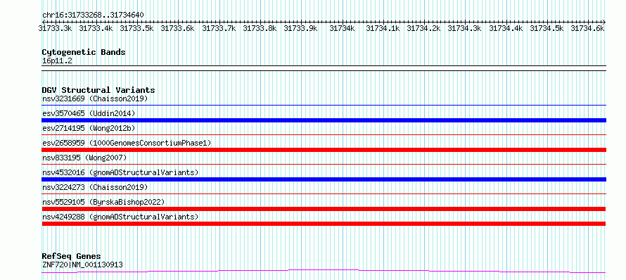Click the 31734.1k ruler tick label
This screenshot has height=280, width=626.
(x=383, y=28)
